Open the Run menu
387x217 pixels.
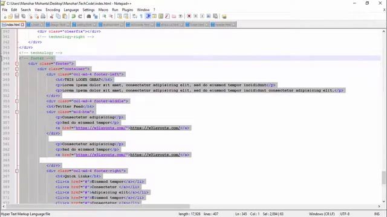pos(115,10)
